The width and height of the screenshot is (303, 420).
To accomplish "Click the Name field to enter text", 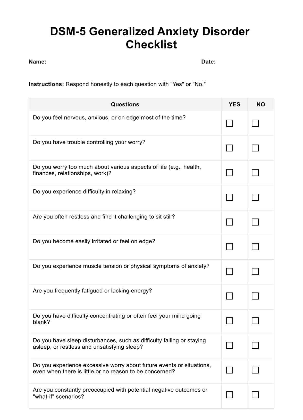I will pos(103,62).
